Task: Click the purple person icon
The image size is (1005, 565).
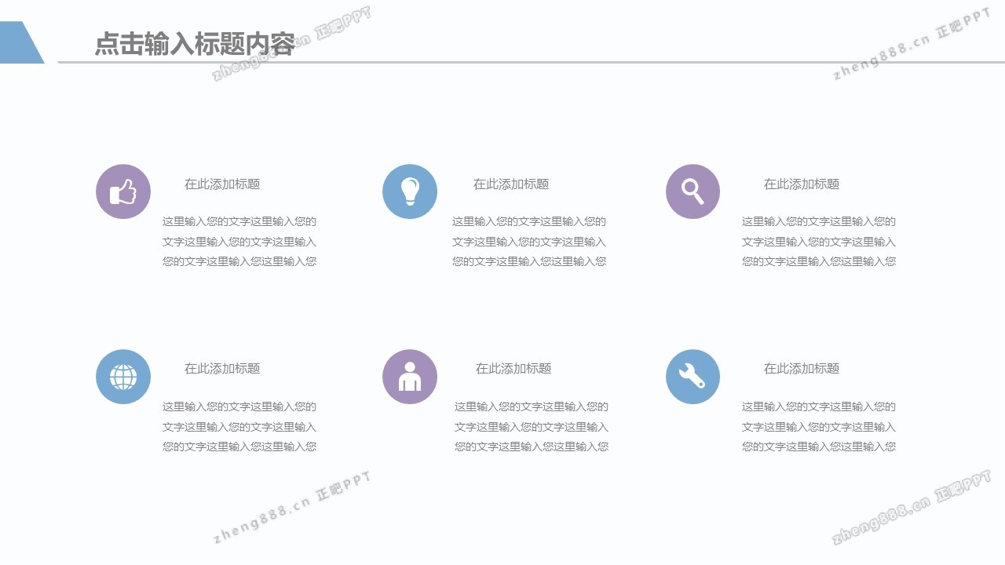Action: tap(410, 377)
